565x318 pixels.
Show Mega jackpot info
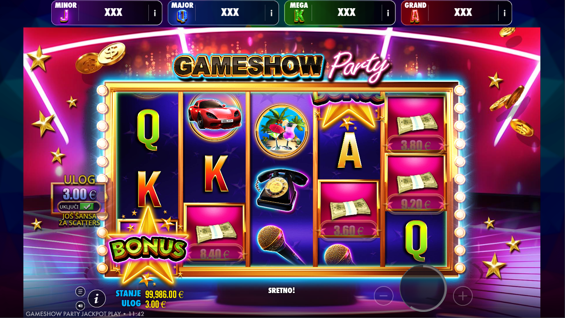(388, 13)
